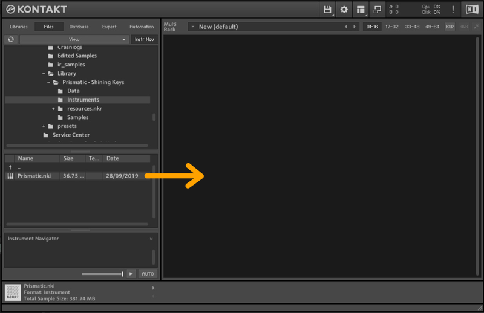Sort by the Date column header

126,158
